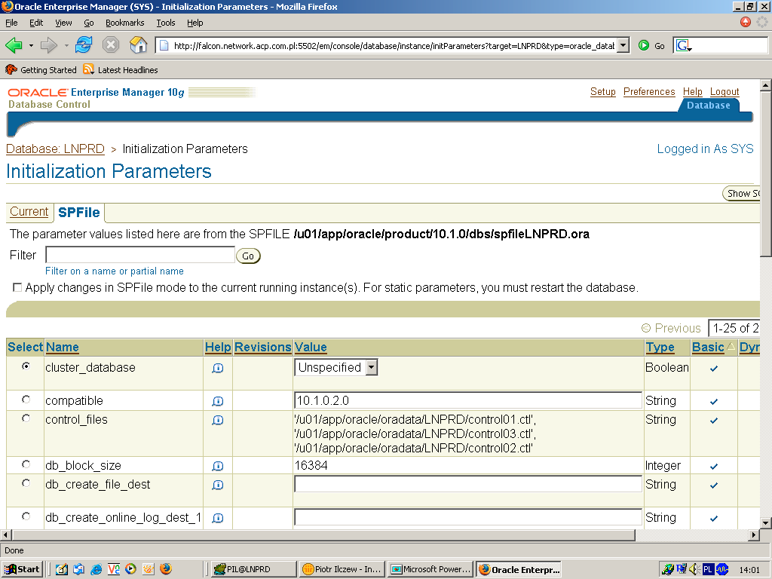Click the horizontal scrollbar right arrow
This screenshot has width=772, height=579.
click(754, 535)
